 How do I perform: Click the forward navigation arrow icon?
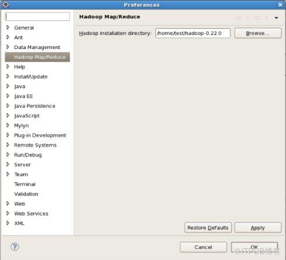point(257,18)
